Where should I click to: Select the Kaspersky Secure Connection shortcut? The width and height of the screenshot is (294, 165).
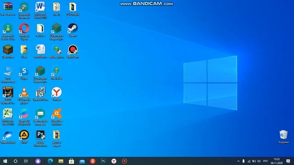point(8,32)
